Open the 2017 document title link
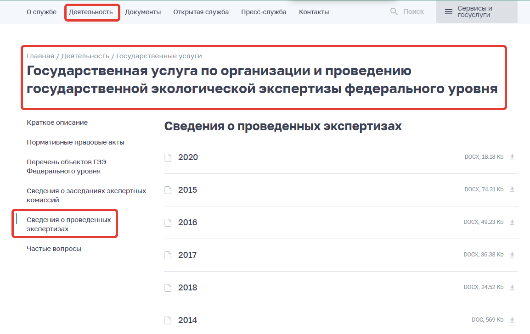Image resolution: width=530 pixels, height=334 pixels. pos(187,255)
